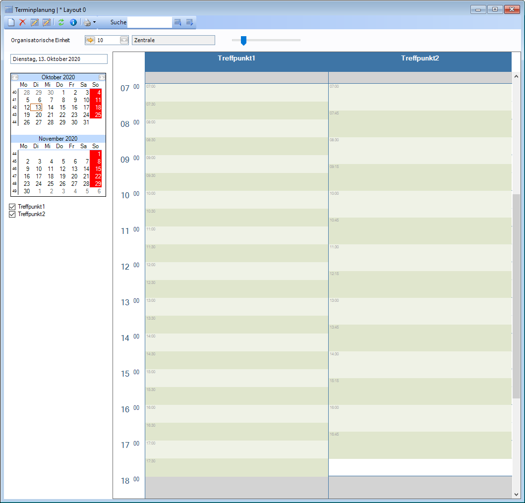The image size is (525, 503).
Task: Click the green refresh arrows icon
Action: 61,22
